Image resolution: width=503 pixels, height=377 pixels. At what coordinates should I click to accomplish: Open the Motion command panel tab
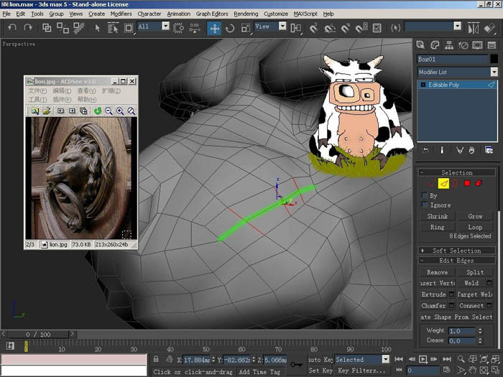pyautogui.click(x=463, y=45)
